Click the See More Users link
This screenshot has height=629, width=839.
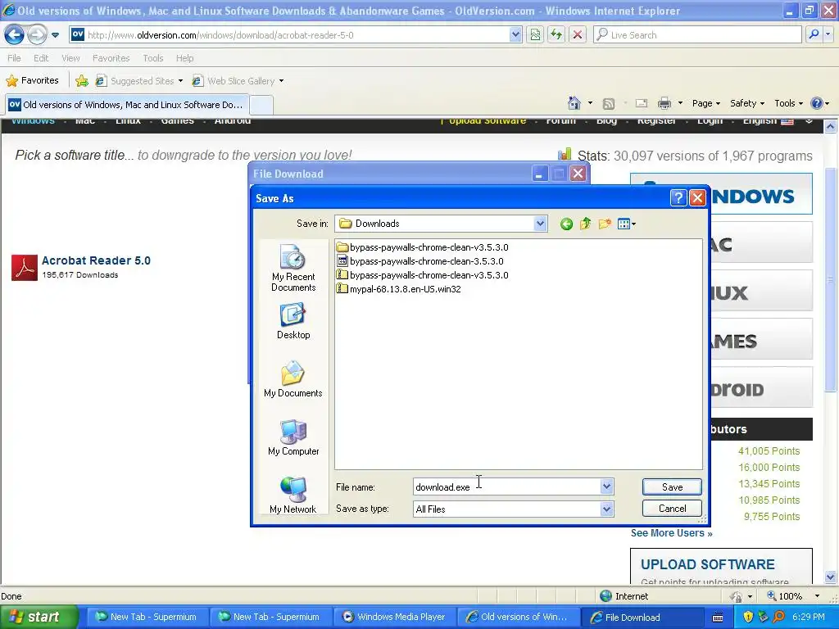tap(672, 533)
